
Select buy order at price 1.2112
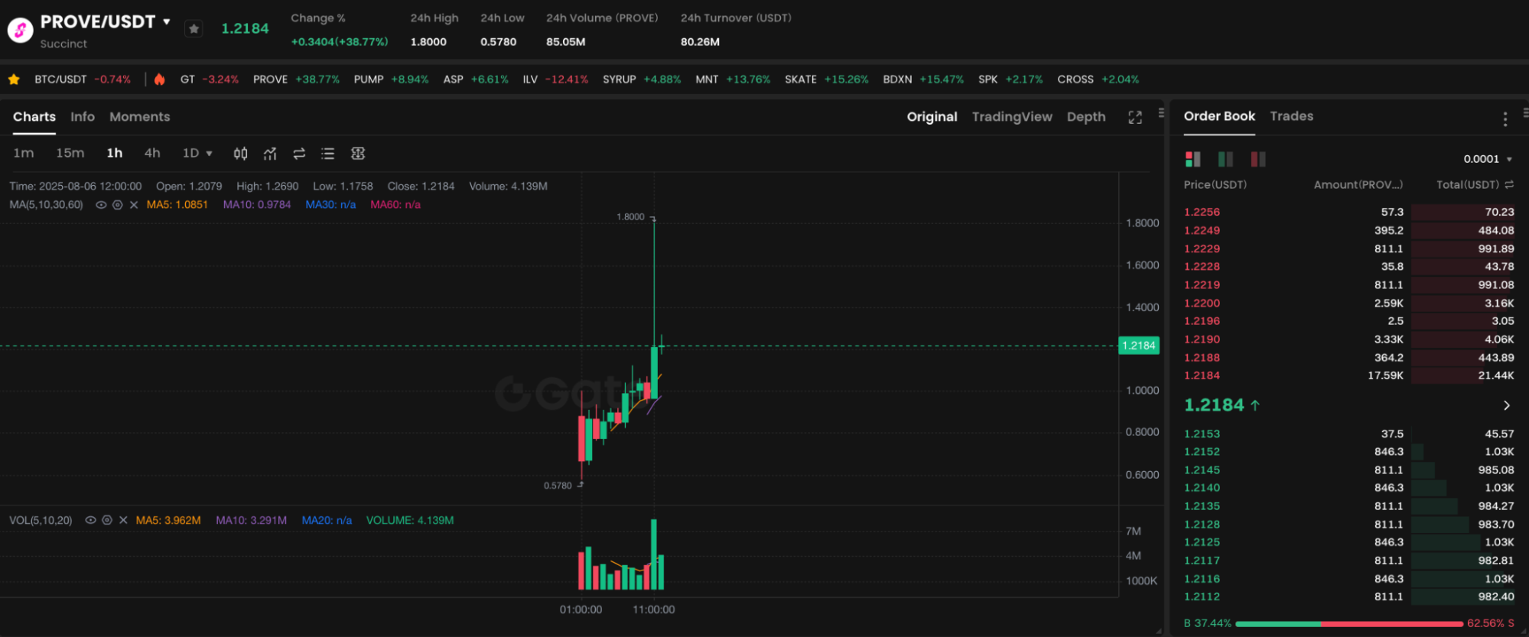1349,596
